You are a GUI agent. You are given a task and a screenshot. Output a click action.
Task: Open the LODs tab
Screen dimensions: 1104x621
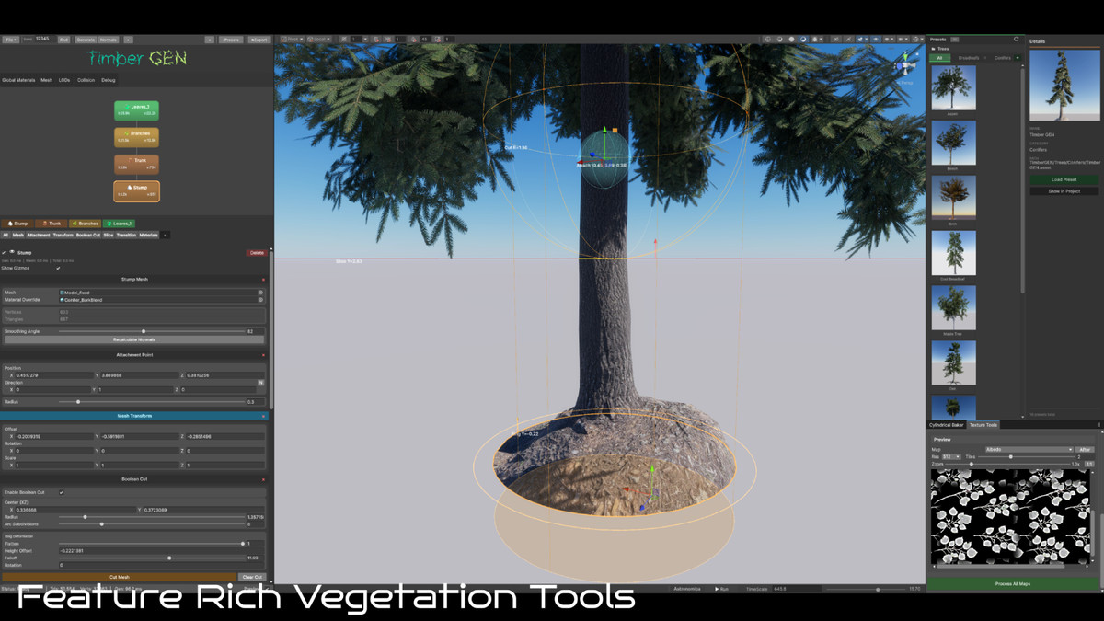coord(64,80)
